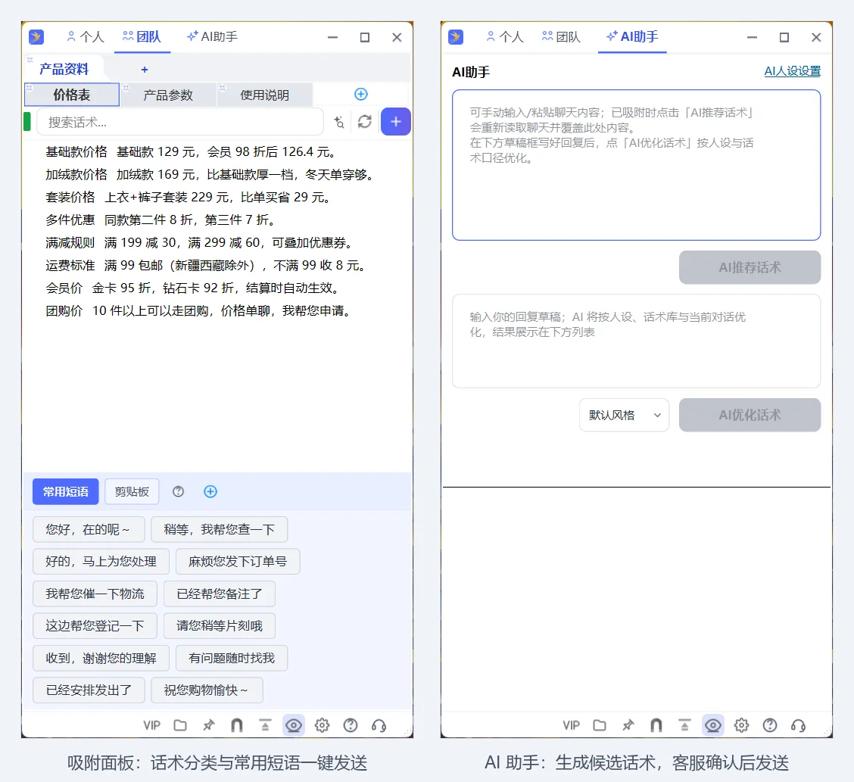Open the settings gear in the AI助手 window
The height and width of the screenshot is (782, 854).
[x=741, y=725]
